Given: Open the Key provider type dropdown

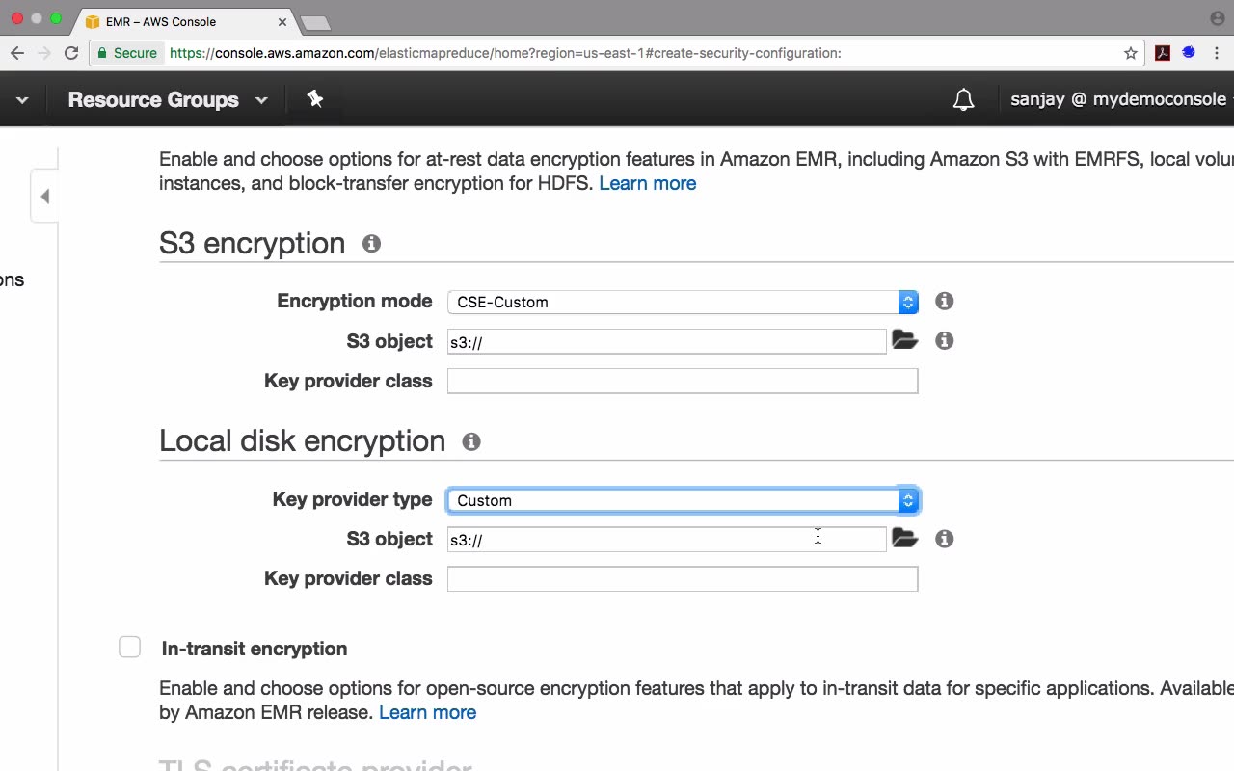Looking at the screenshot, I should coord(682,500).
